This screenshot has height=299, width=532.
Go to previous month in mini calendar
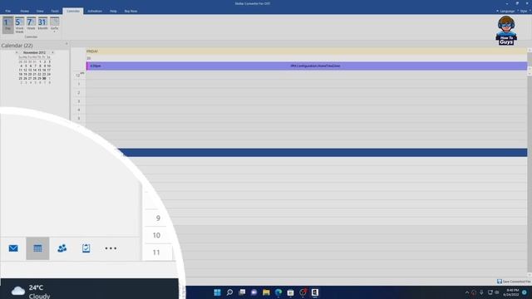[17, 52]
